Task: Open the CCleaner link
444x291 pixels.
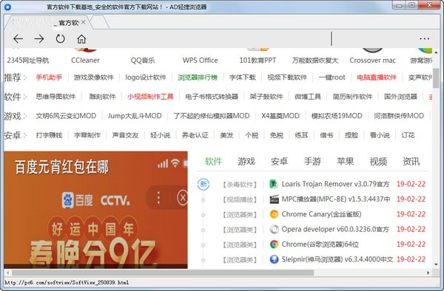Action: click(86, 60)
